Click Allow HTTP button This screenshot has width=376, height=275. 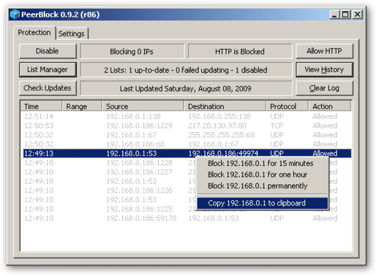pyautogui.click(x=324, y=51)
